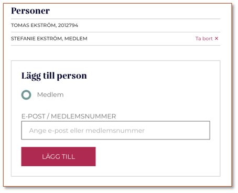Click the LÄGG TILL button
This screenshot has height=193, width=238.
58,156
